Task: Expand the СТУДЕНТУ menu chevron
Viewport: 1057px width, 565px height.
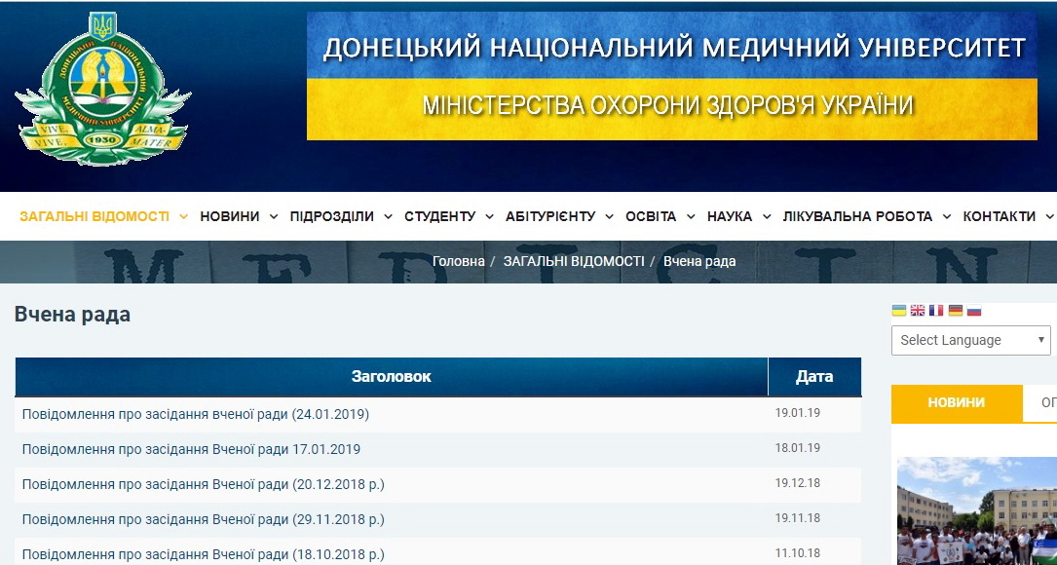Action: click(x=490, y=217)
